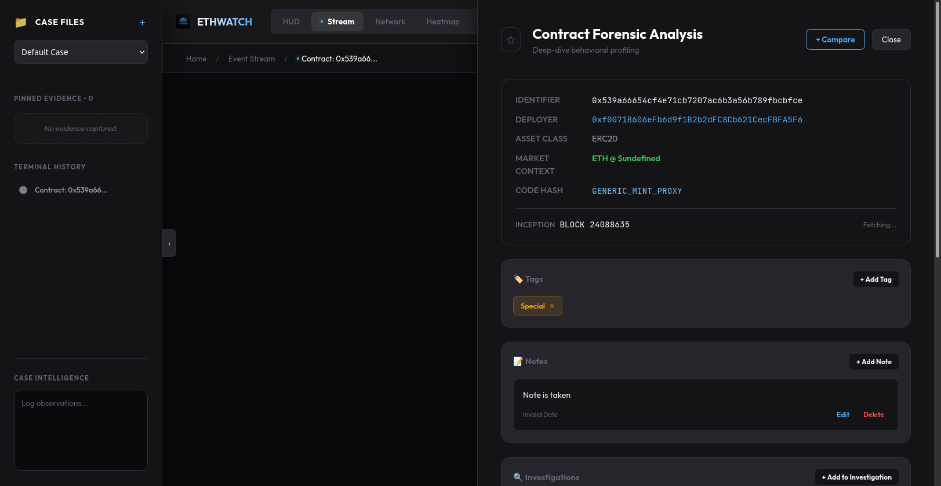The width and height of the screenshot is (941, 486).
Task: Close the Contract Forensic Analysis panel
Action: click(891, 39)
